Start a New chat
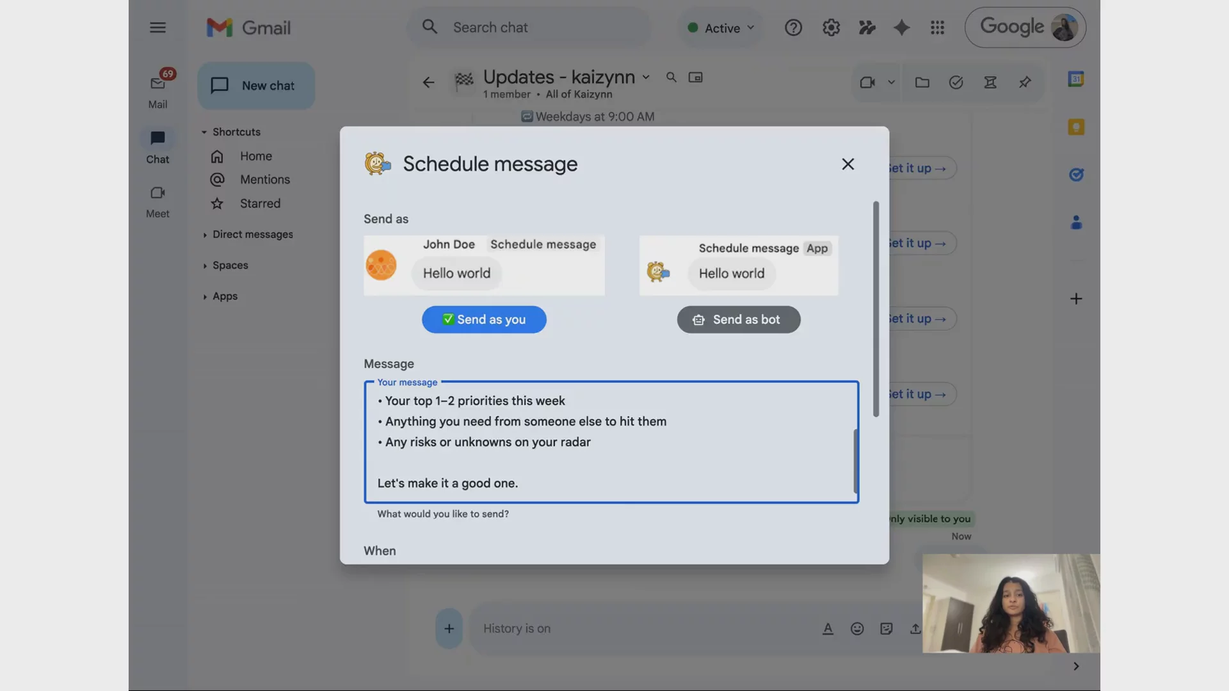Screen dimensions: 1229x691 pos(256,86)
